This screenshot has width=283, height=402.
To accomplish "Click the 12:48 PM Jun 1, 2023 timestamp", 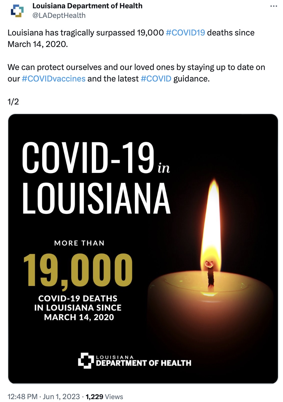I will point(43,397).
